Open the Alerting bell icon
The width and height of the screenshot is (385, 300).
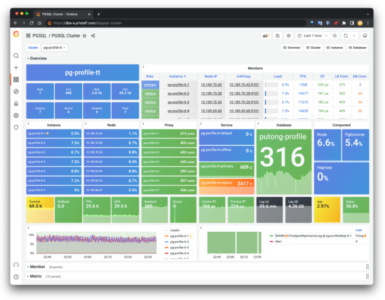[x=16, y=103]
